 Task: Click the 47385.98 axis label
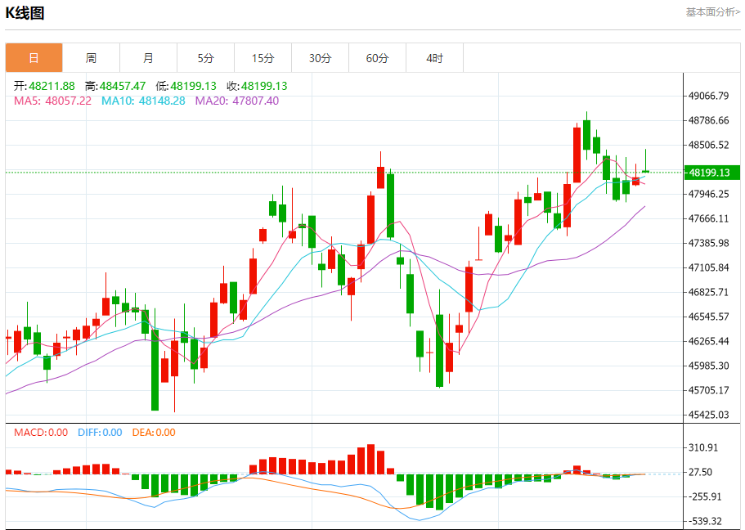(x=709, y=243)
